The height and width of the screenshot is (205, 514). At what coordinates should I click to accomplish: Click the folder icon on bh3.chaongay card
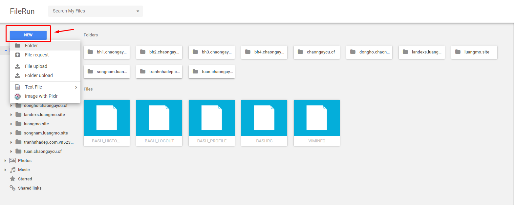(x=195, y=52)
